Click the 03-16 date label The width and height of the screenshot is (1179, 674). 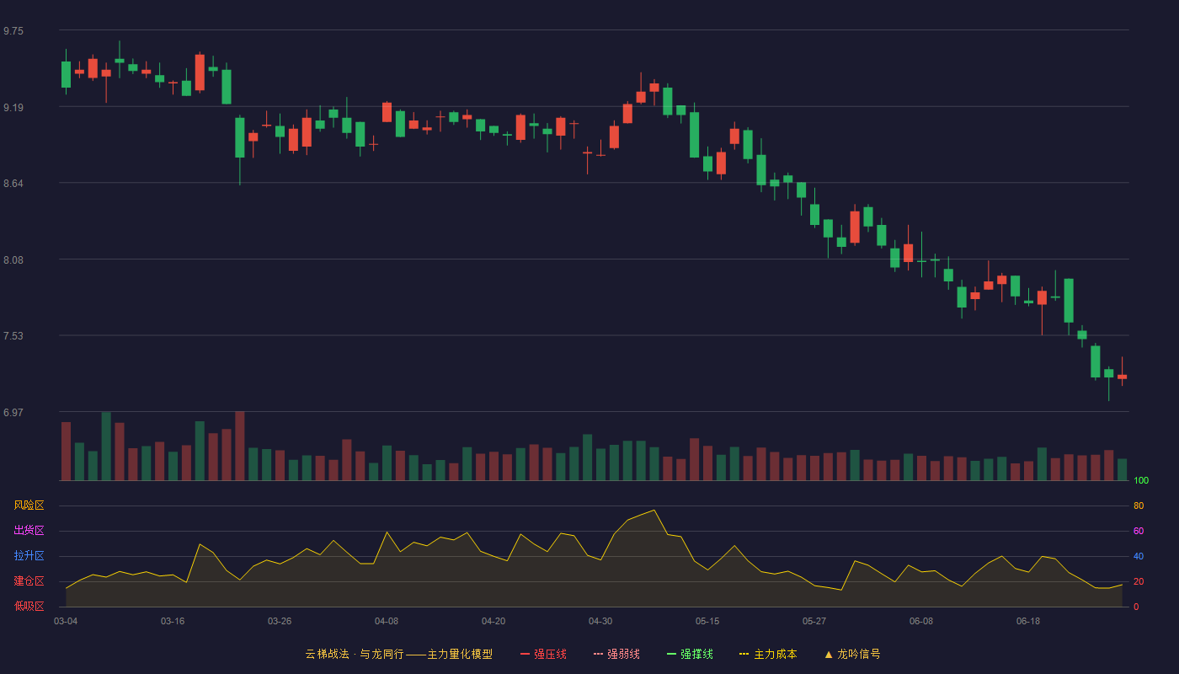click(x=173, y=621)
